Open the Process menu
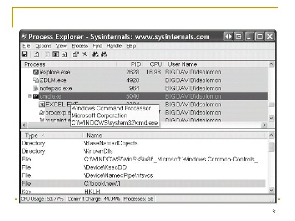Viewport: 295px width, 221px height. point(80,46)
